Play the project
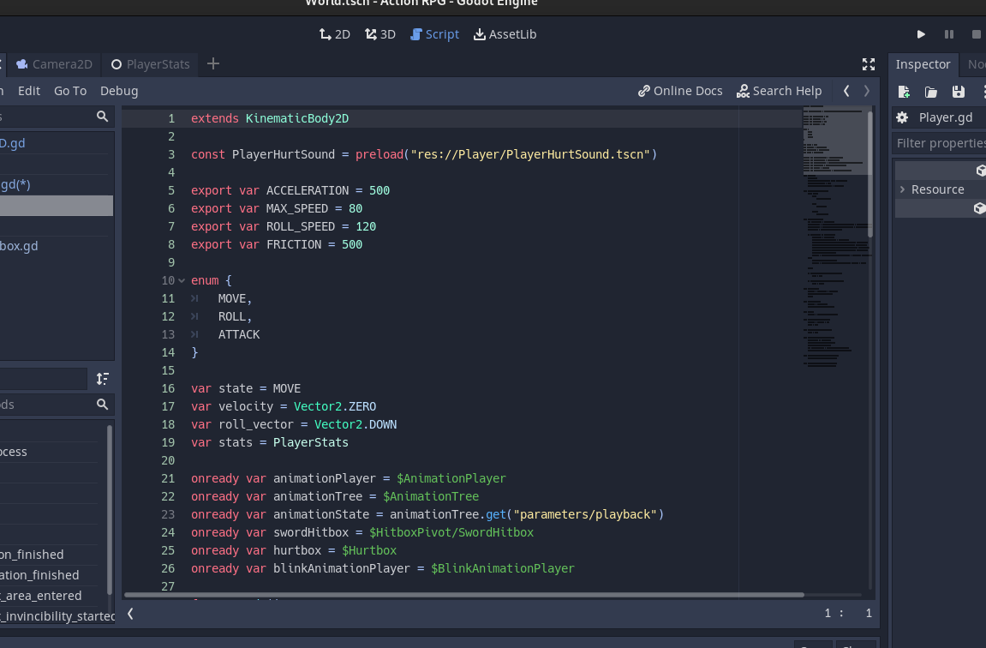 (x=921, y=34)
